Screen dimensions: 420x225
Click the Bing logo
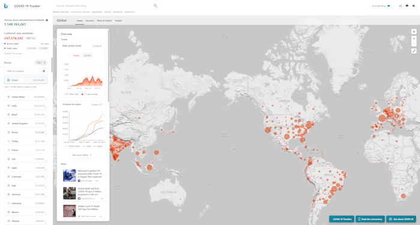click(x=5, y=6)
